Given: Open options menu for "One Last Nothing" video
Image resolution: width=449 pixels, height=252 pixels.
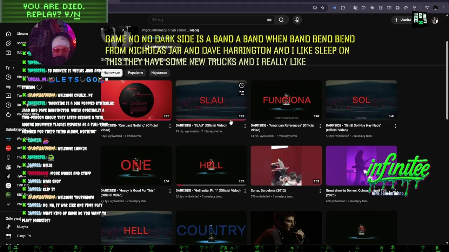Looking at the screenshot, I should [170, 126].
